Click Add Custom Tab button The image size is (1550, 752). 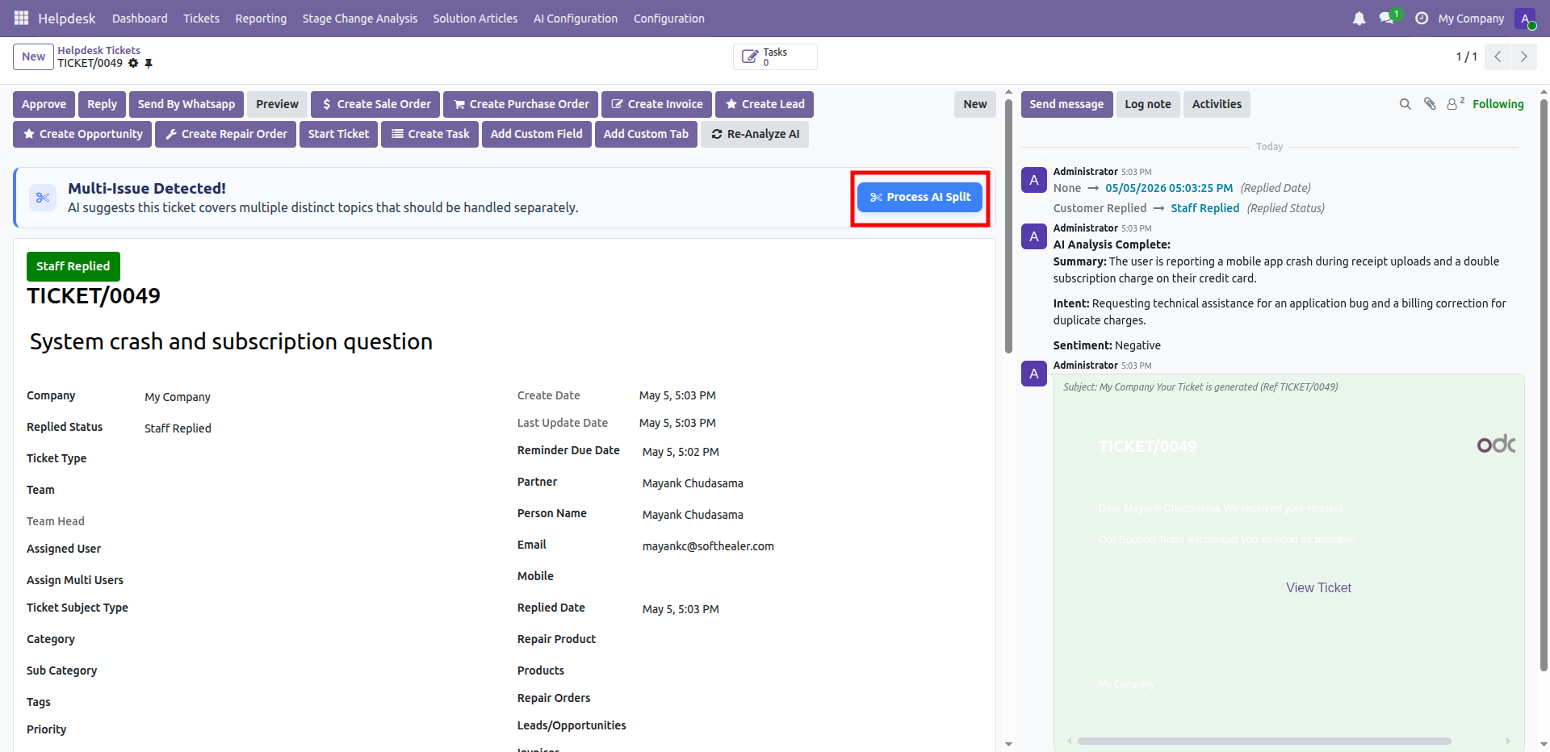[646, 134]
